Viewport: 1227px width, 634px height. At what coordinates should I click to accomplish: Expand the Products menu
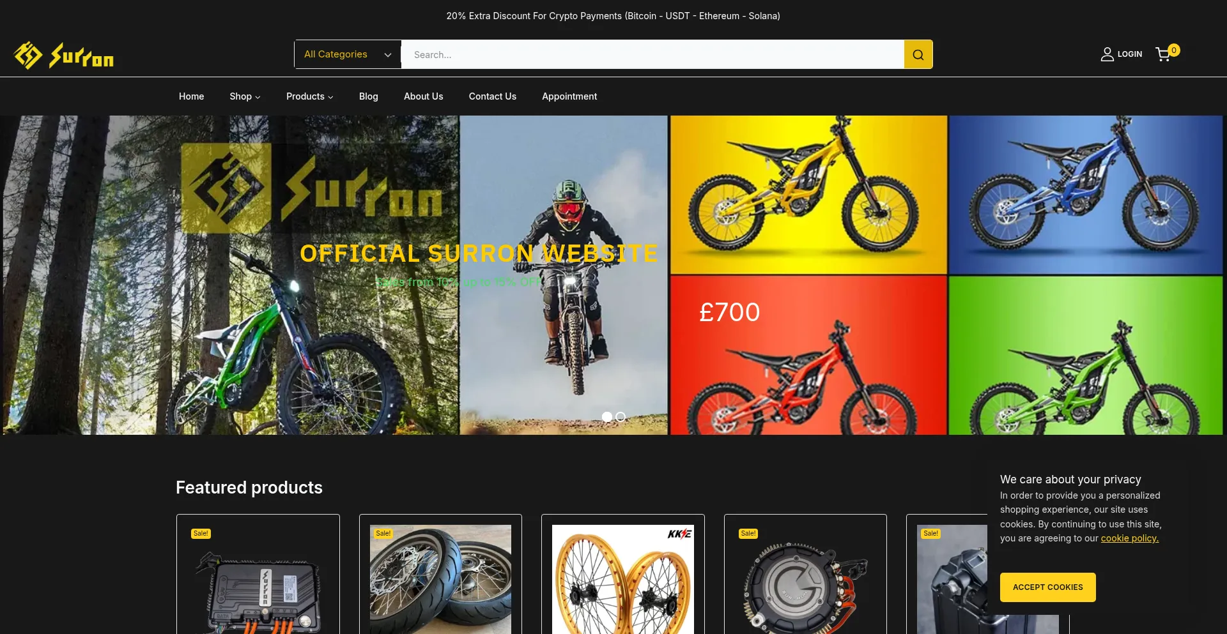pyautogui.click(x=310, y=96)
